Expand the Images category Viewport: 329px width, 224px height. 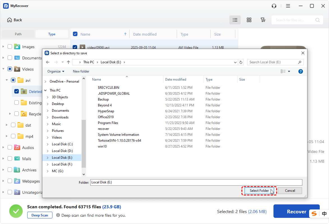point(3,46)
